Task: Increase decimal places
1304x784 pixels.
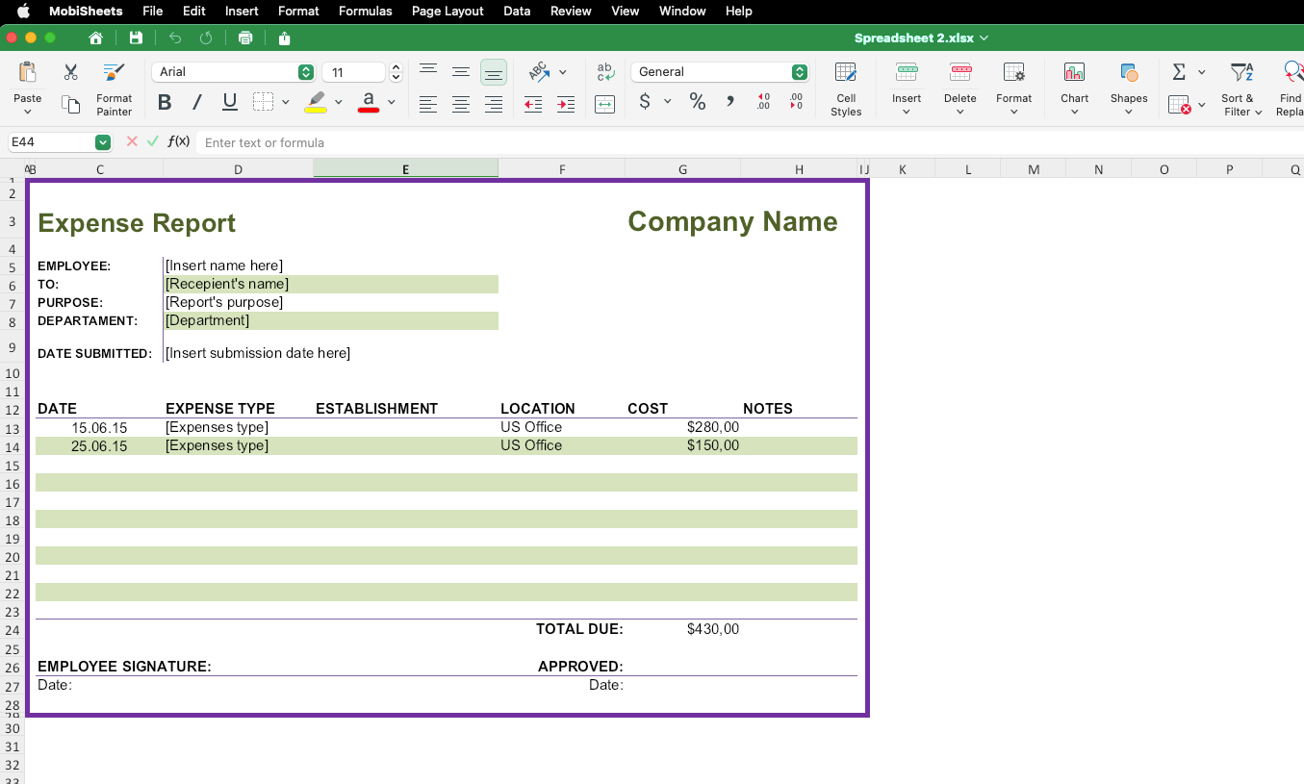Action: 763,102
